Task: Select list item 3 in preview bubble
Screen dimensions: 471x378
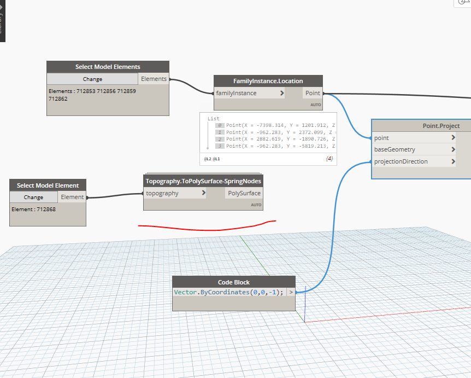Action: coord(275,146)
